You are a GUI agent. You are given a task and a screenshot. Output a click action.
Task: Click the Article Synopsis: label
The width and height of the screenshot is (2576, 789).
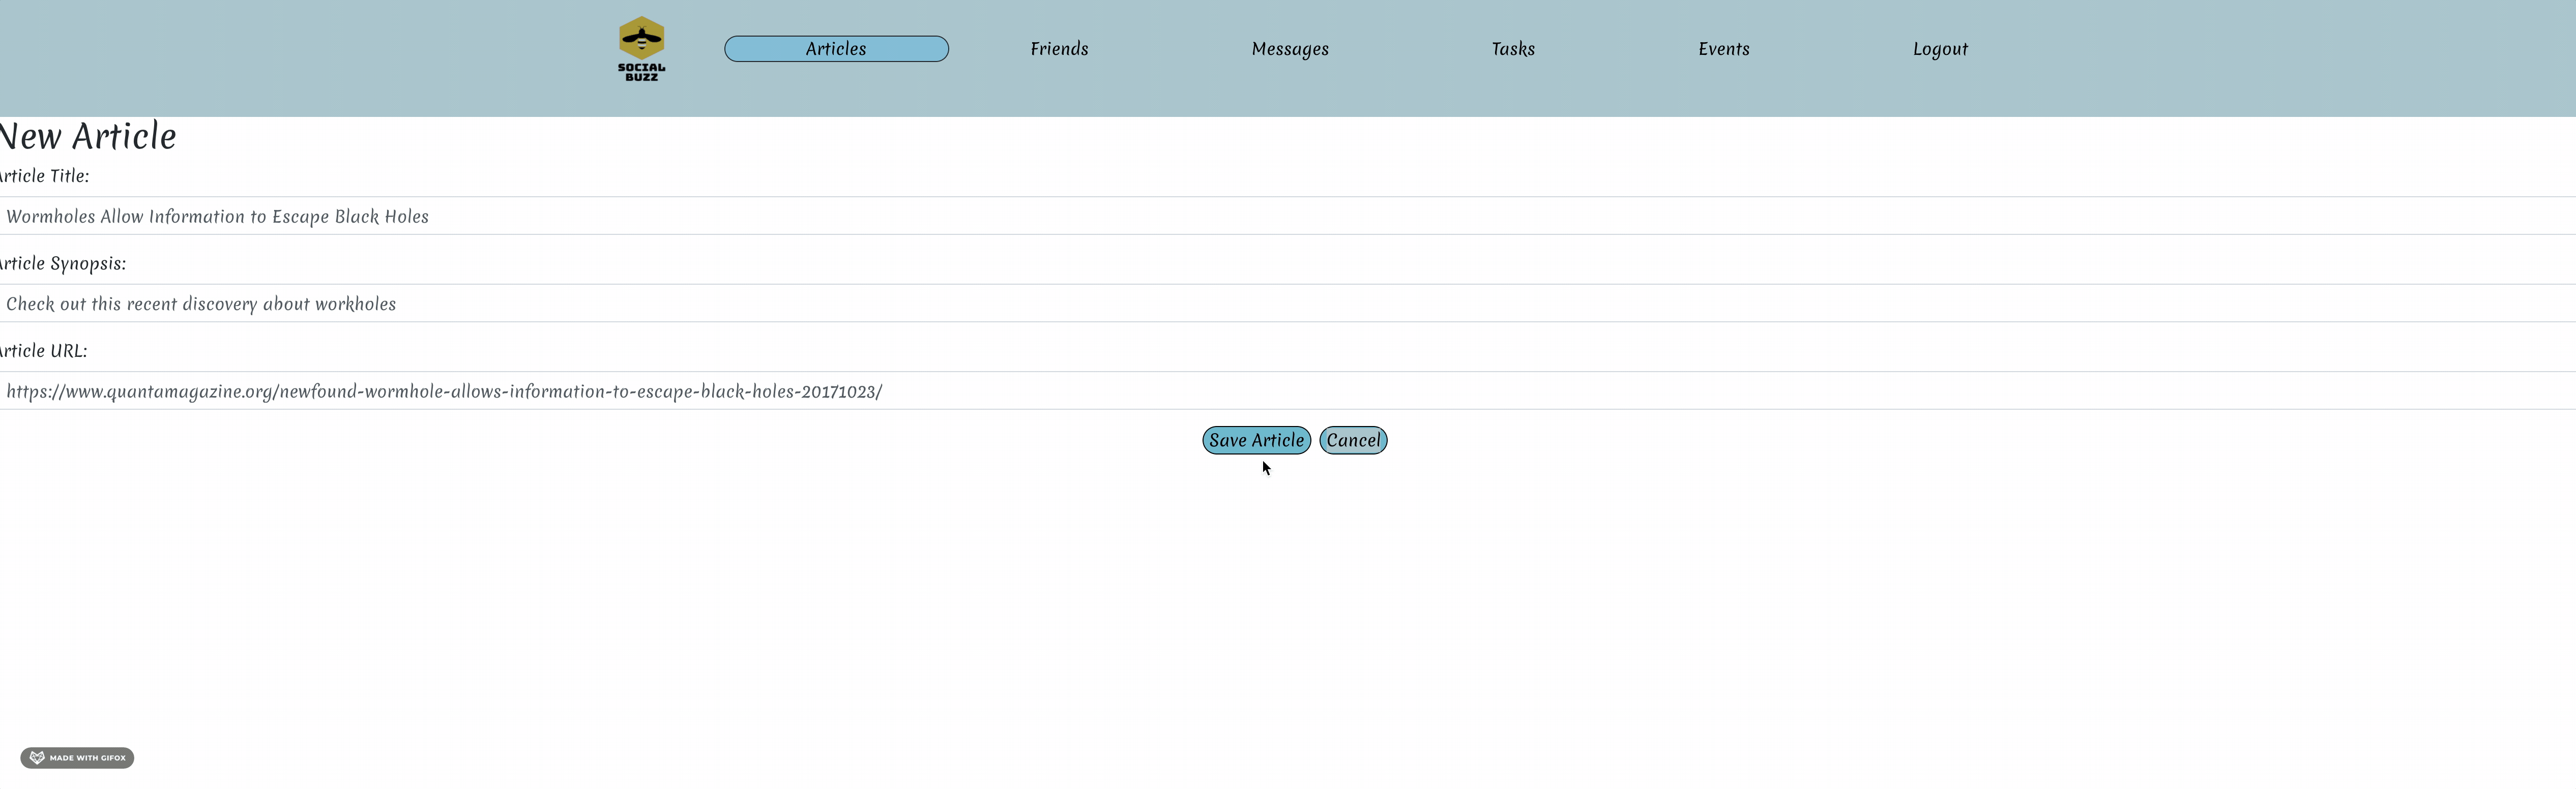coord(62,263)
